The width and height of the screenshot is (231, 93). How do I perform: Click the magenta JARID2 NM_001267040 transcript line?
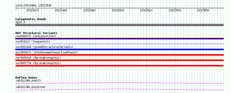[119, 89]
